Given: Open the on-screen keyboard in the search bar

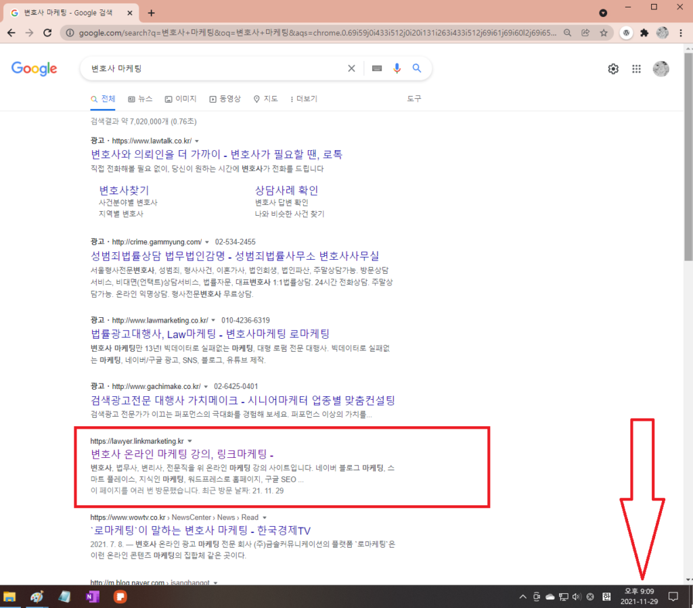Looking at the screenshot, I should (x=376, y=68).
